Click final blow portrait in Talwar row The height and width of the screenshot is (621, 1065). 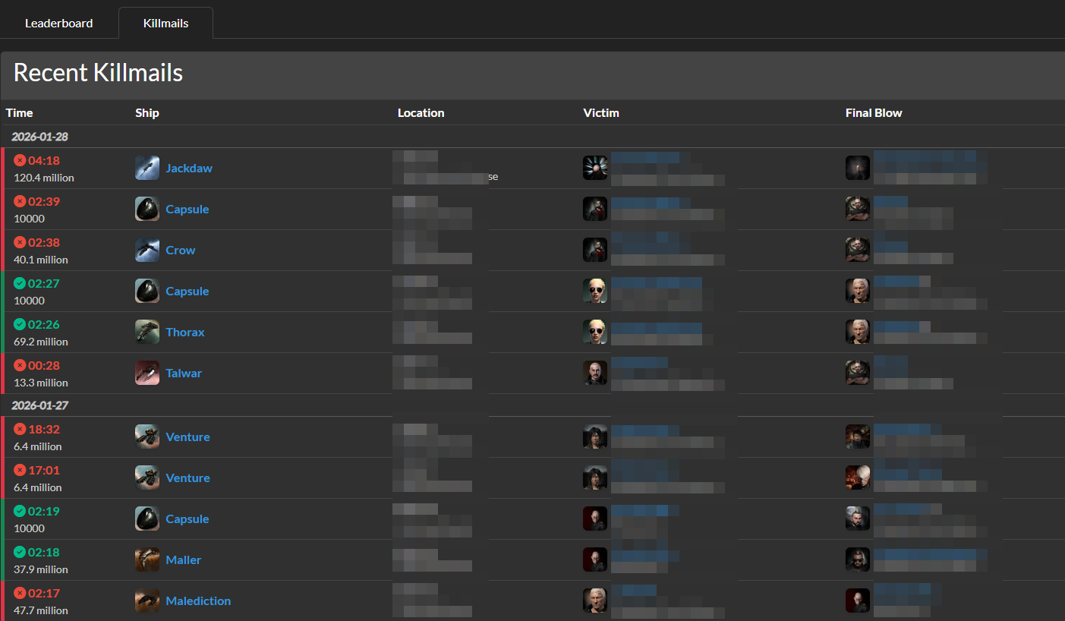point(858,373)
